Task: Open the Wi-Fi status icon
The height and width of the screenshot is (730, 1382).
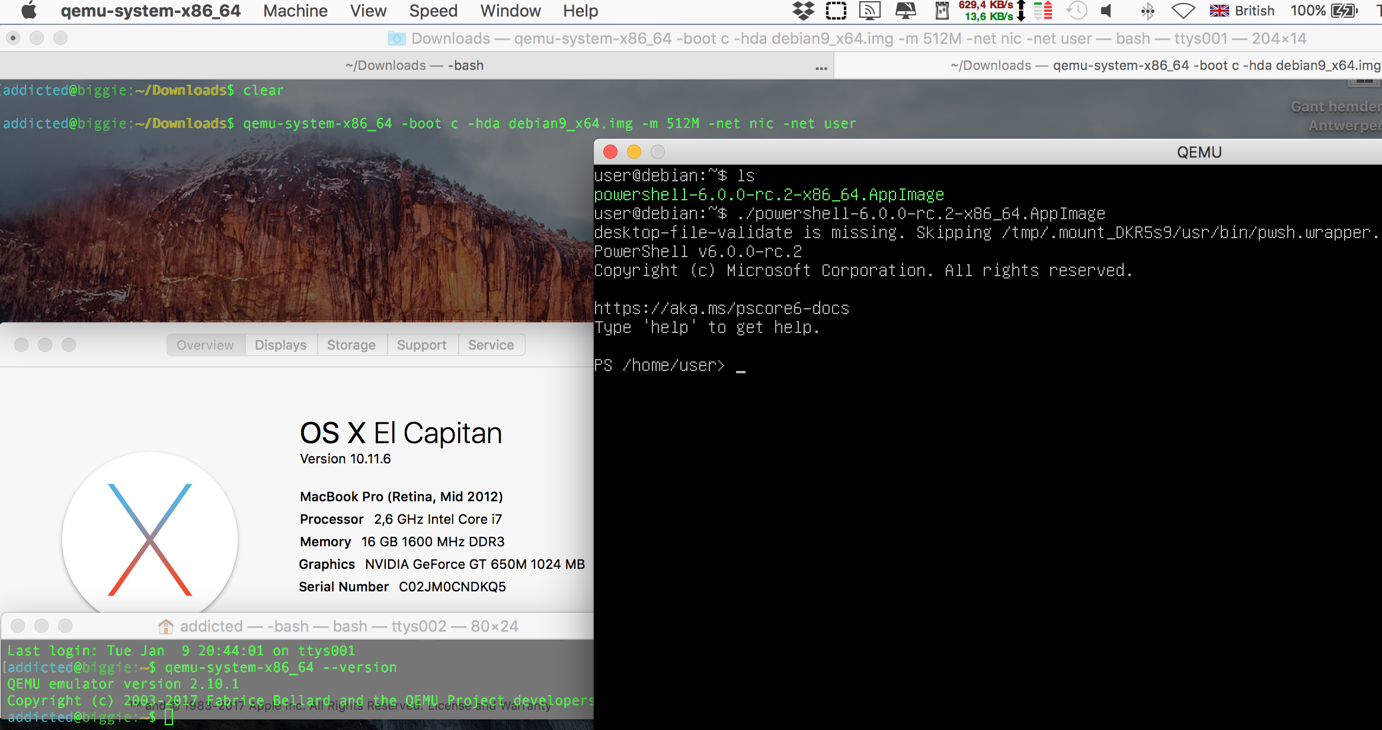Action: tap(1183, 11)
